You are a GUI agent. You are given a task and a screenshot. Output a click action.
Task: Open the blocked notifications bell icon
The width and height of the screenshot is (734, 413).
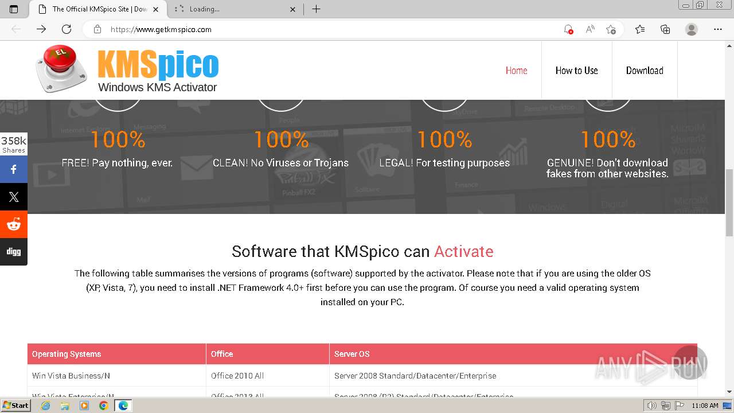click(568, 29)
